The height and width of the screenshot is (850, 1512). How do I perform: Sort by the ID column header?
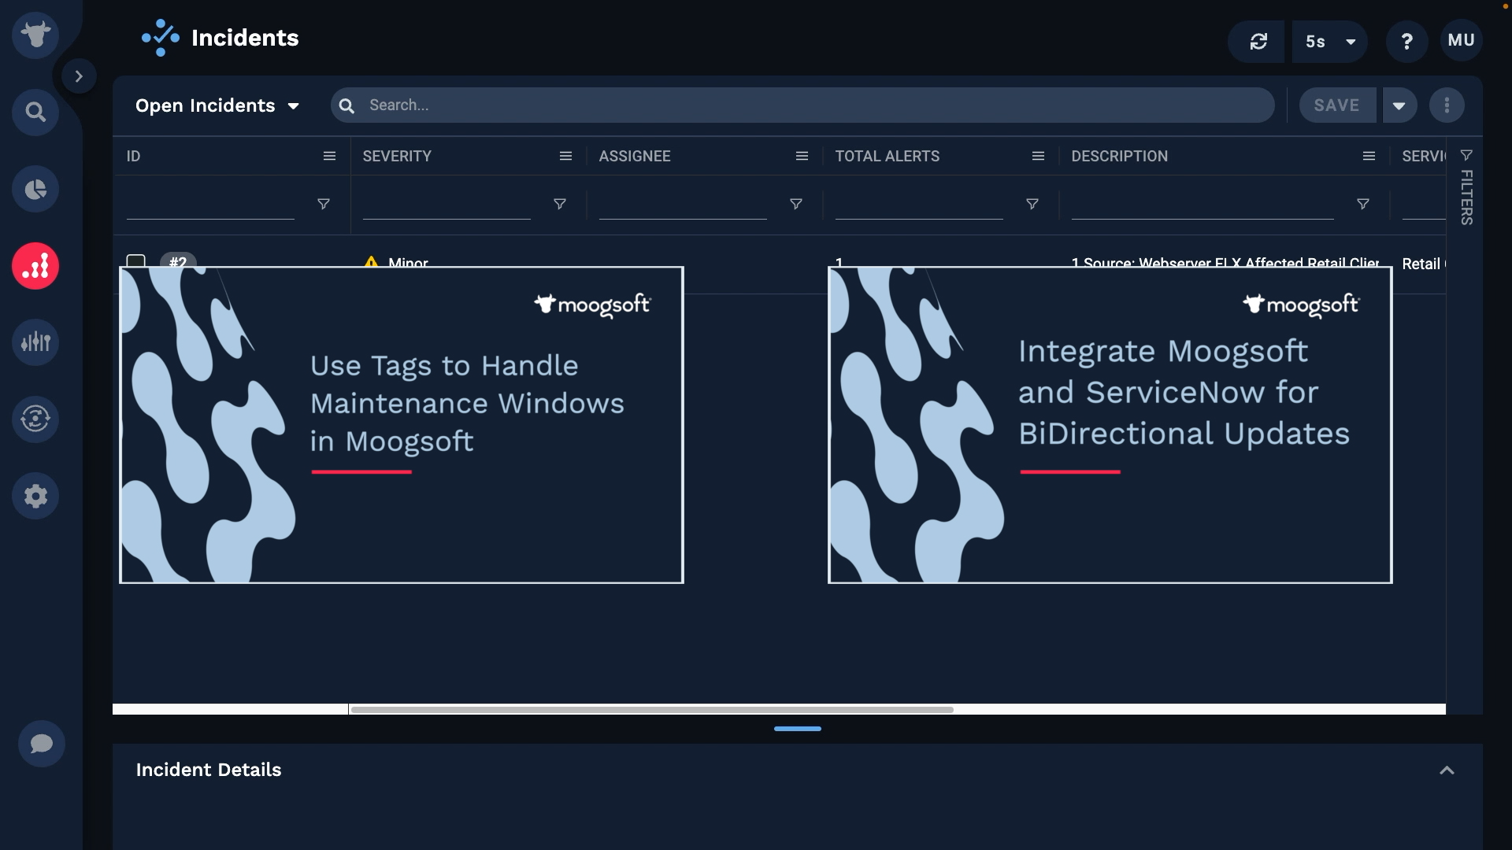click(x=133, y=156)
